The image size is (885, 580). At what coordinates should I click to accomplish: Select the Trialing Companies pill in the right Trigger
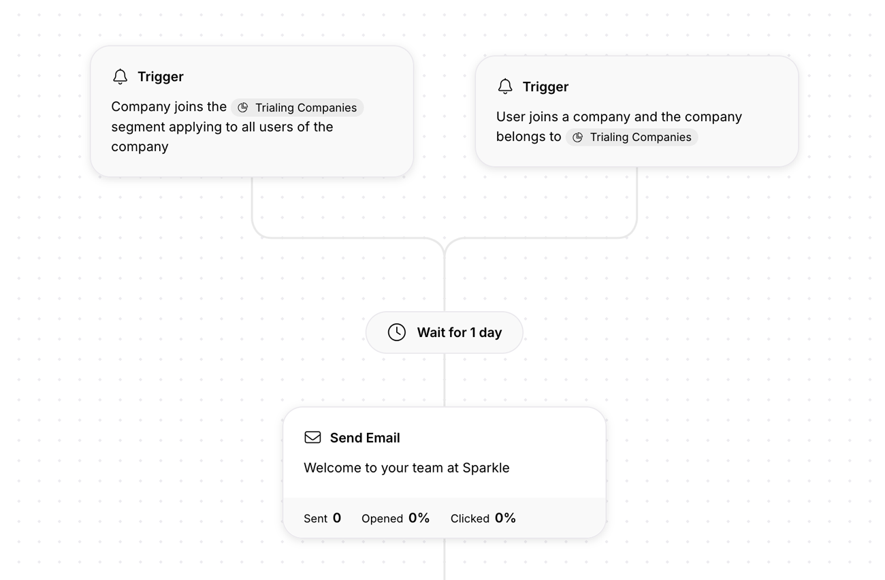point(632,137)
